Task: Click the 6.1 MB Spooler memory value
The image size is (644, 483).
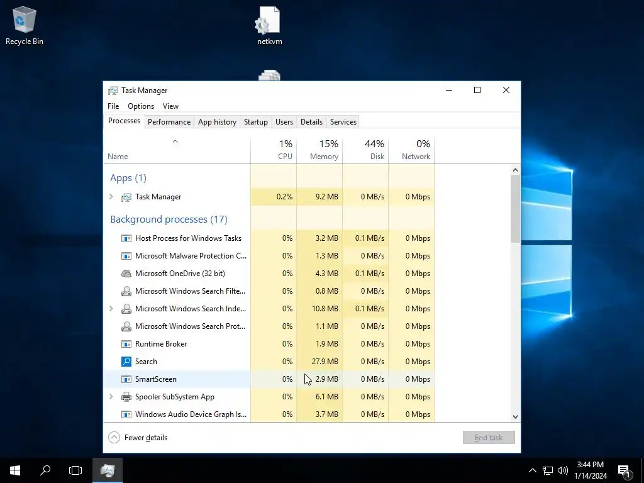Action: click(327, 397)
